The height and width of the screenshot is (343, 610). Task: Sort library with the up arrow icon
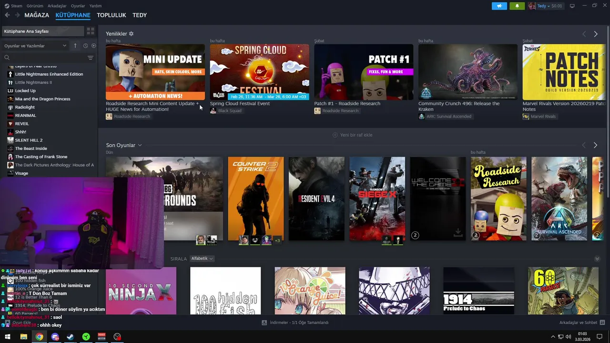tap(75, 46)
